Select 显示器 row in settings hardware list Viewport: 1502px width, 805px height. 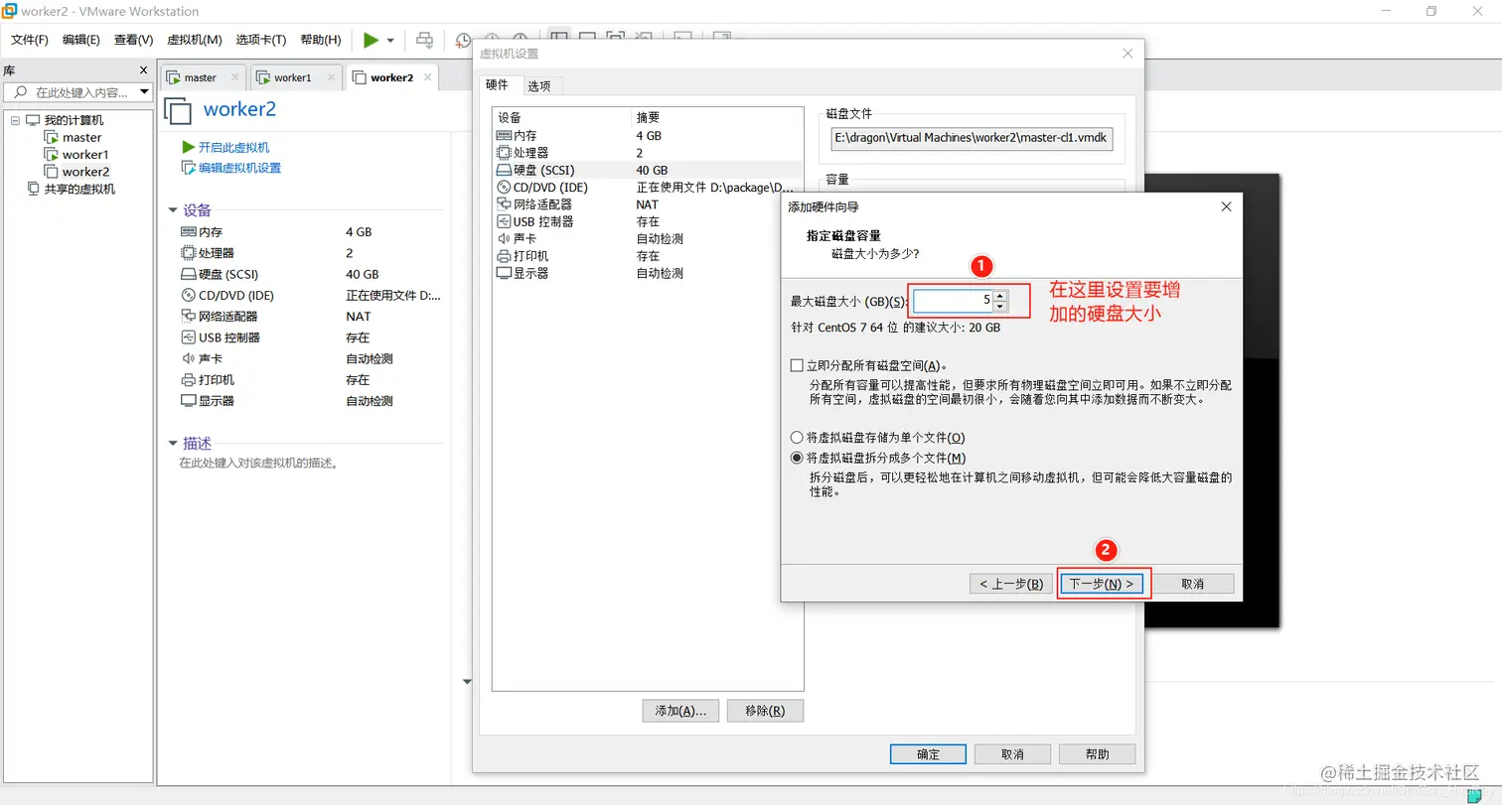coord(647,273)
